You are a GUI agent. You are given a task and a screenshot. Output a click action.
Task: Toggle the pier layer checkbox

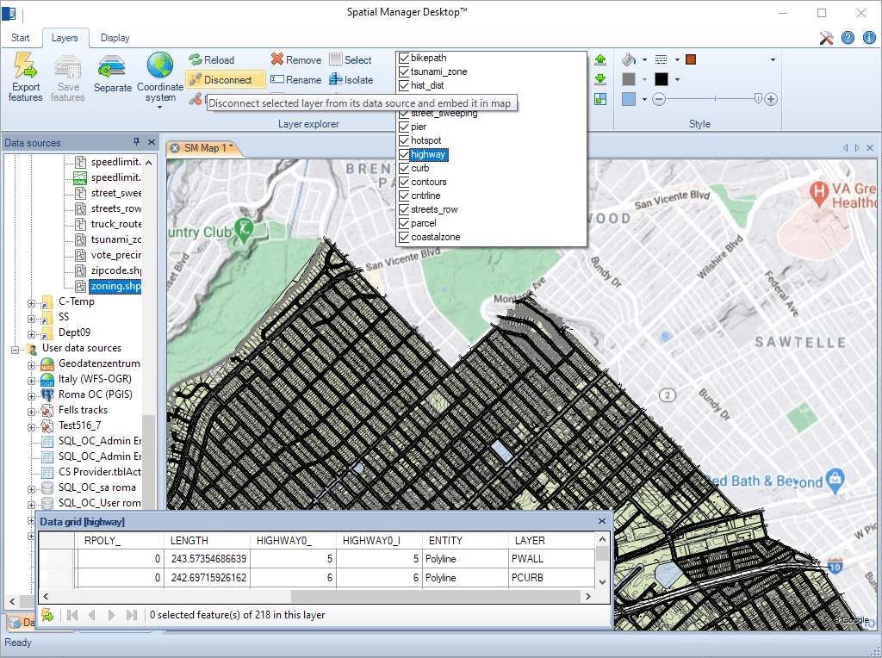tap(404, 127)
